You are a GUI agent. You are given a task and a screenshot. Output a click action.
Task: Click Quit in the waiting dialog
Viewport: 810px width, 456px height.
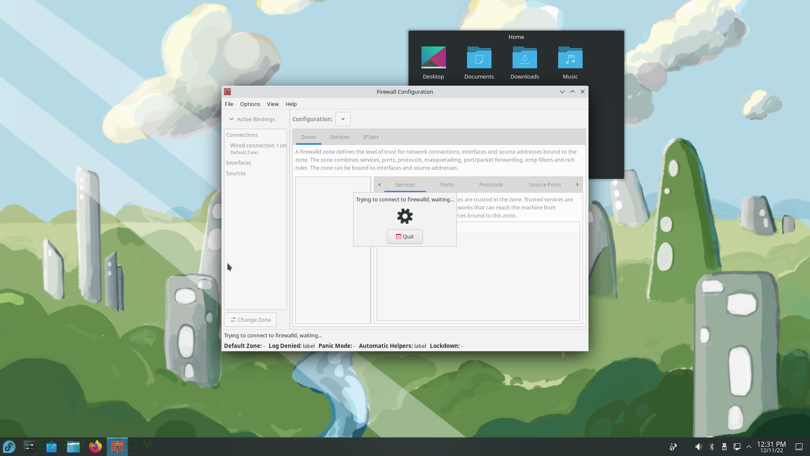(x=405, y=236)
